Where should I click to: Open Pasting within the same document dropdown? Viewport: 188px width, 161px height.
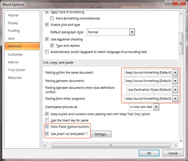[x=175, y=72]
